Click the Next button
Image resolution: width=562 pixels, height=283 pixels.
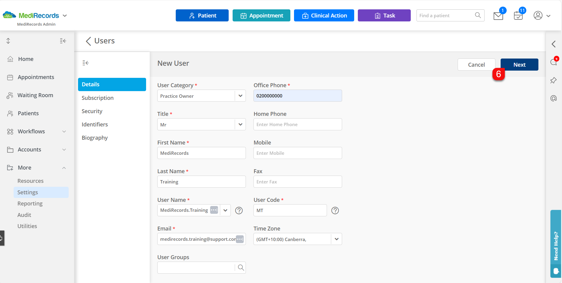point(519,64)
